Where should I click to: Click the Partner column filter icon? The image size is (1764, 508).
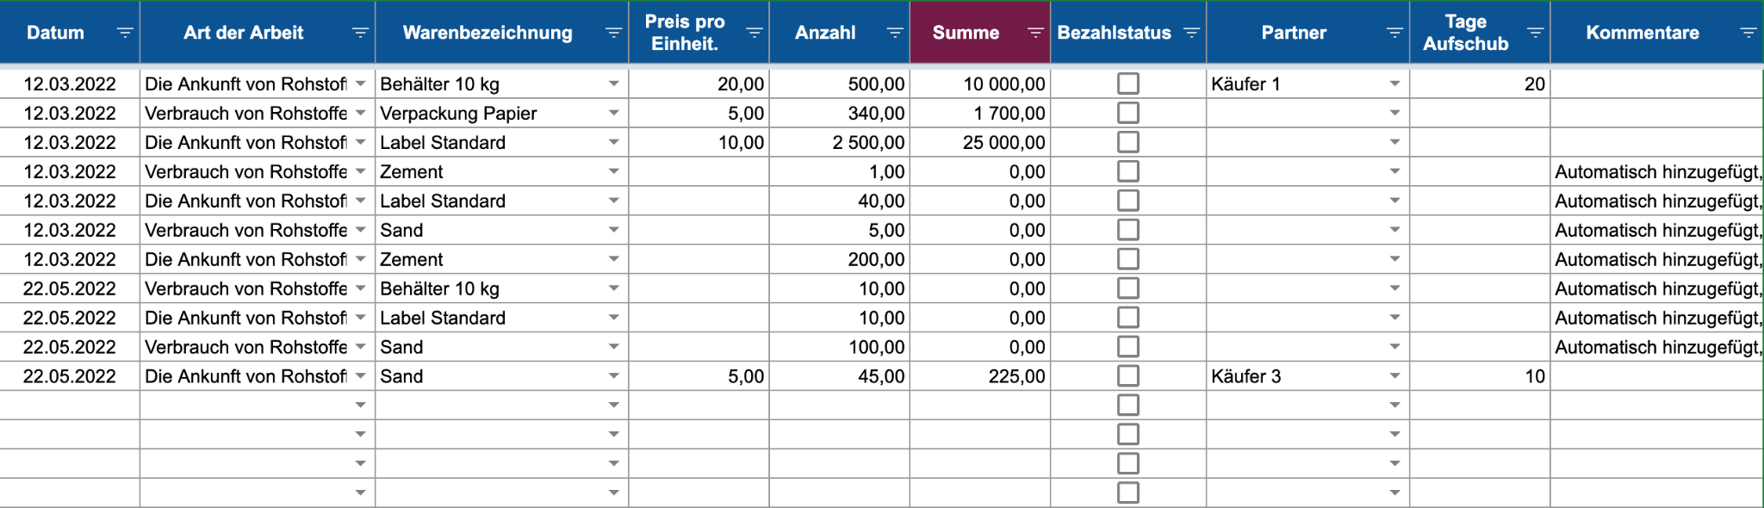coord(1394,33)
